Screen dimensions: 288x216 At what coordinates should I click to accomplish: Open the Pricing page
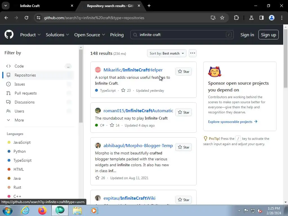(x=117, y=35)
